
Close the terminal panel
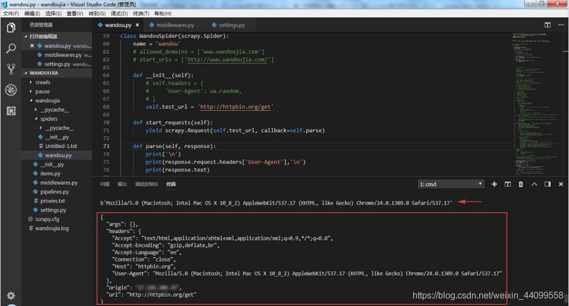[561, 184]
